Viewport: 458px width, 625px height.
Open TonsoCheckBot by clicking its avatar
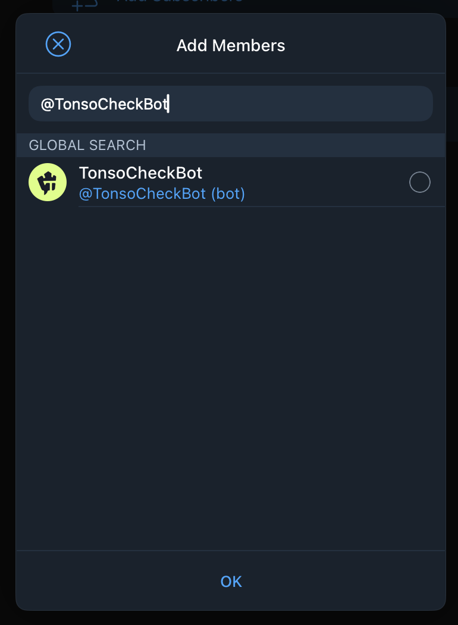[x=48, y=182]
